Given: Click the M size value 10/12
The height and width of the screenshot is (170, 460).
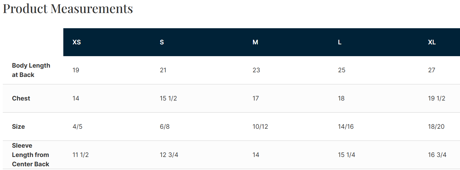Looking at the screenshot, I should pos(260,127).
